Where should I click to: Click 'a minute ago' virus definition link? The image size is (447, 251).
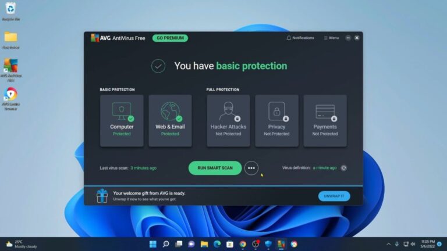point(325,168)
